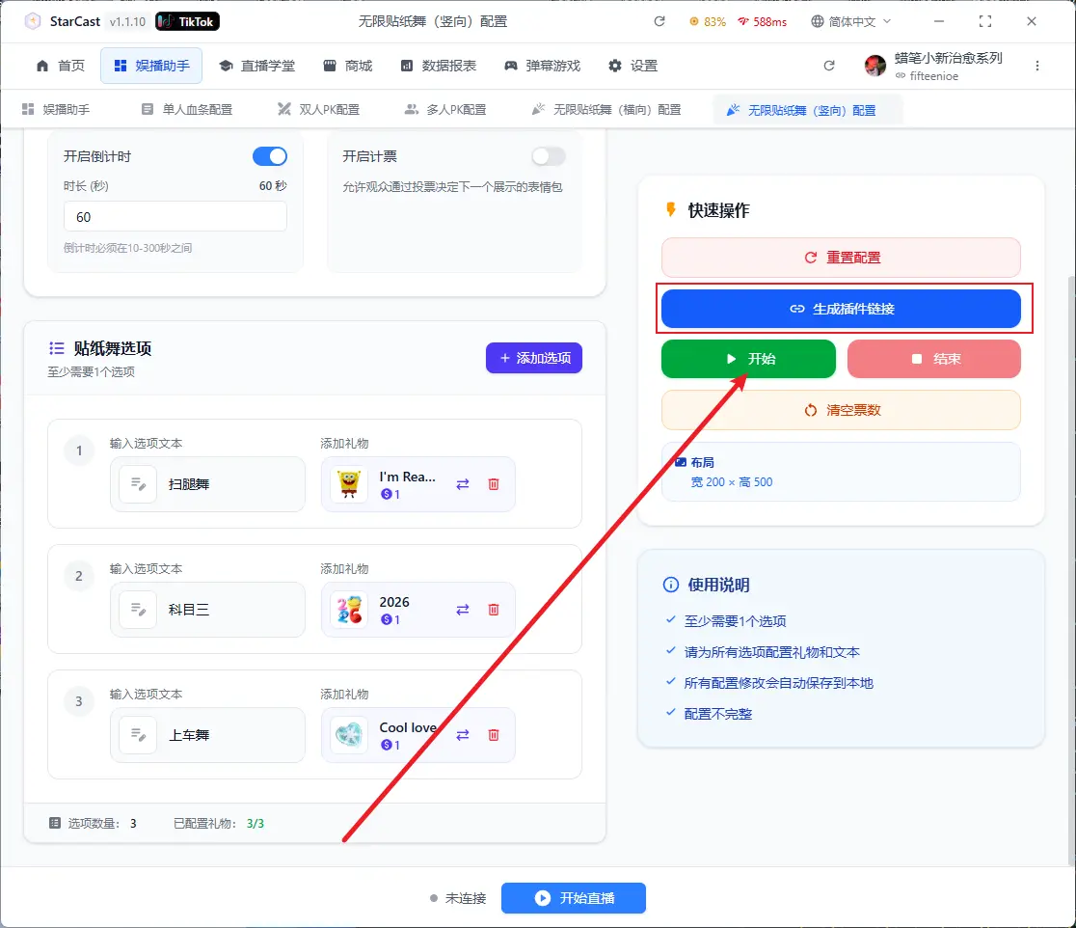This screenshot has width=1076, height=928.
Task: Switch to the 双人PK配置 tab
Action: pyautogui.click(x=318, y=110)
